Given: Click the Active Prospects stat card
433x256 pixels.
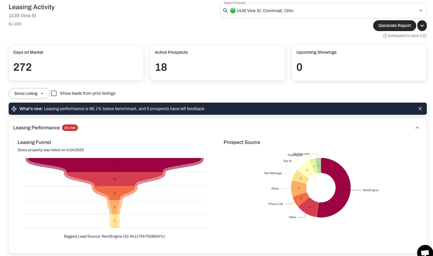Looking at the screenshot, I should click(218, 63).
